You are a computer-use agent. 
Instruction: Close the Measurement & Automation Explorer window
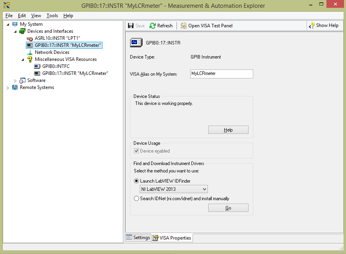tap(335, 4)
